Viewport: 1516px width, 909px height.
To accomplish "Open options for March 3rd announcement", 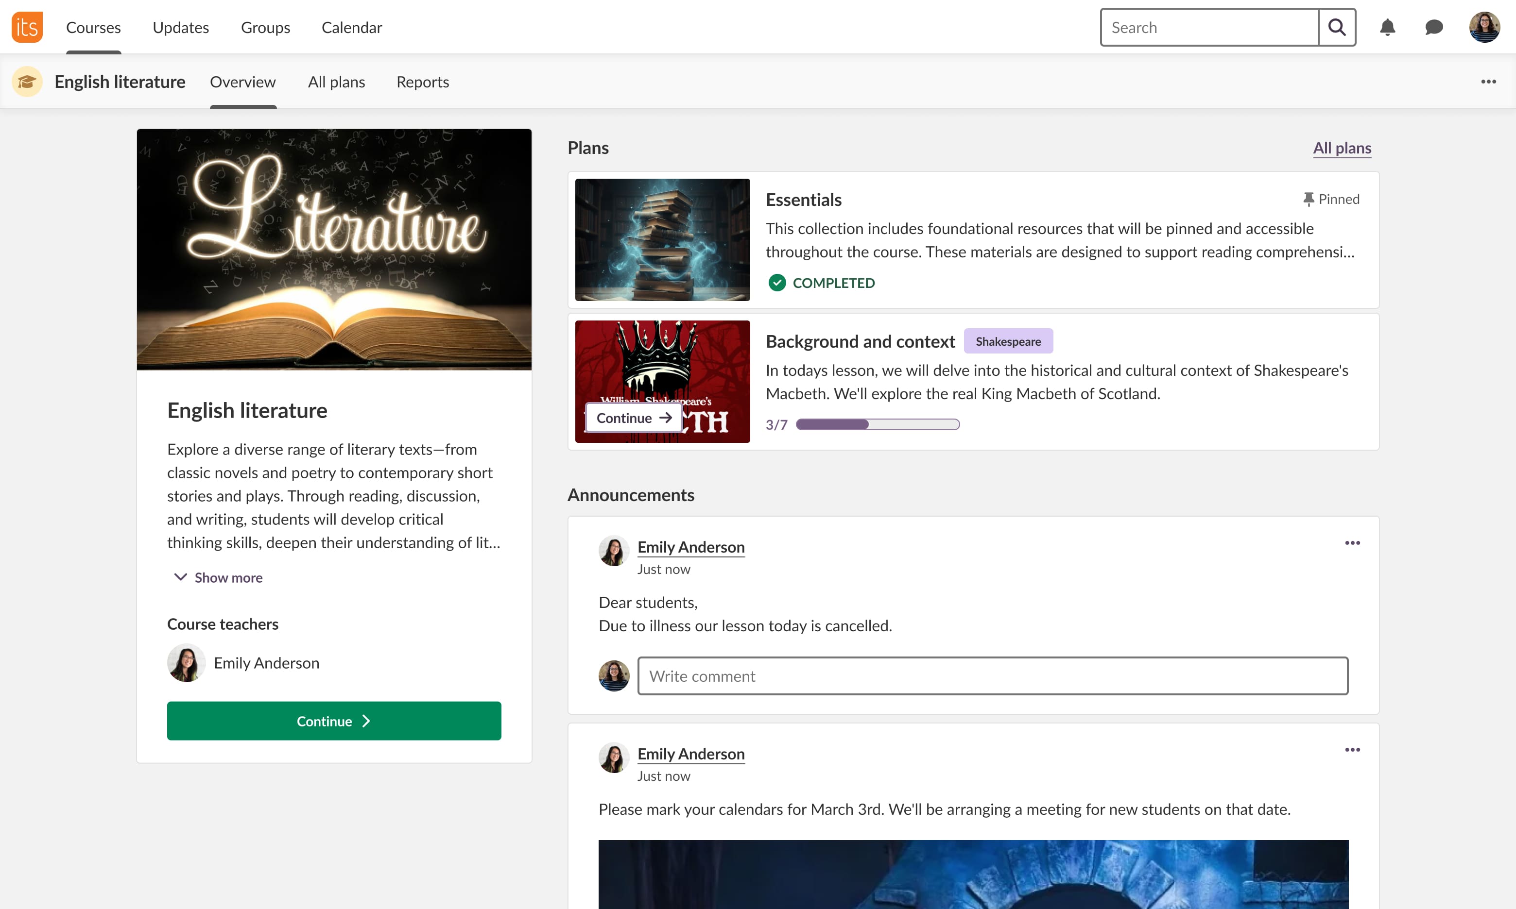I will pyautogui.click(x=1352, y=750).
